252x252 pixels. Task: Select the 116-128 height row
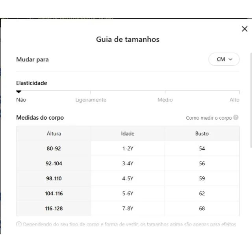[54, 208]
